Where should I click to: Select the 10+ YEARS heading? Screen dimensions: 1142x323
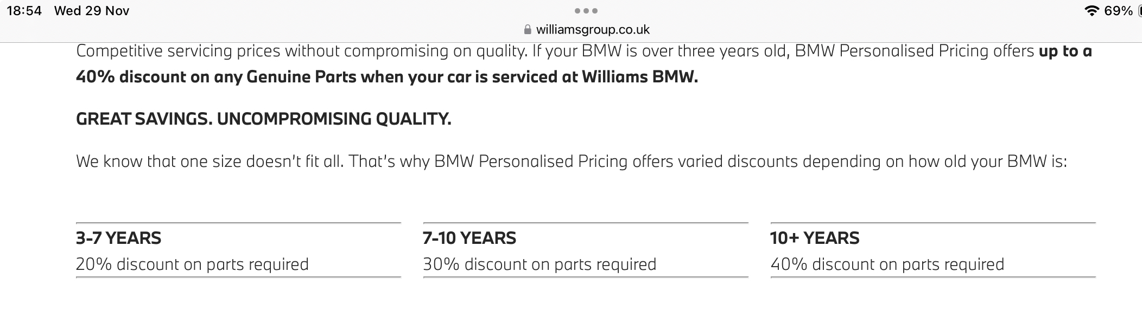pyautogui.click(x=815, y=238)
